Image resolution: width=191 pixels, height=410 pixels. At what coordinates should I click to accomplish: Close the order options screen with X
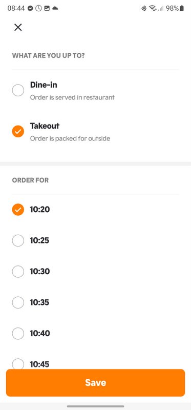[18, 27]
